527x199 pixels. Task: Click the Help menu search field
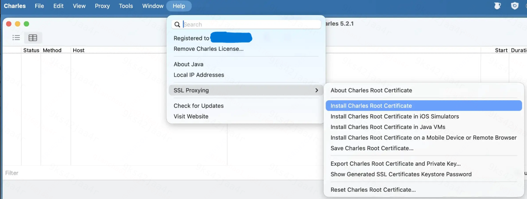click(246, 24)
